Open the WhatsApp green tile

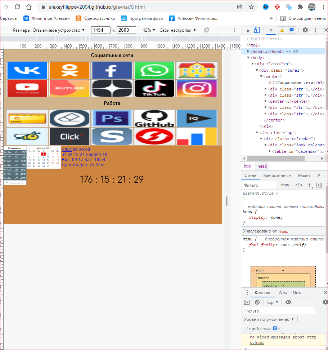pyautogui.click(x=154, y=70)
